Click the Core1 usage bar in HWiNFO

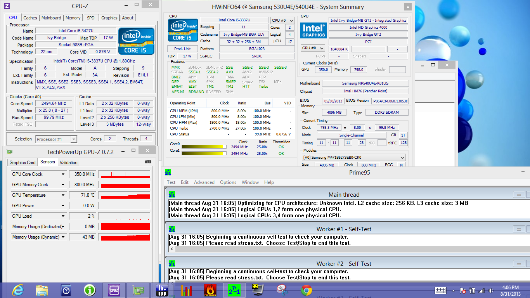204,153
